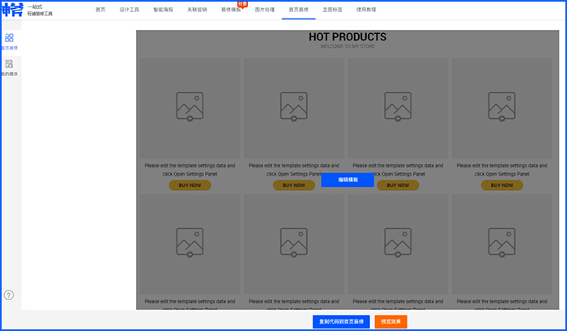567x331 pixels.
Task: Open the 主图标签 nav tab
Action: point(332,10)
